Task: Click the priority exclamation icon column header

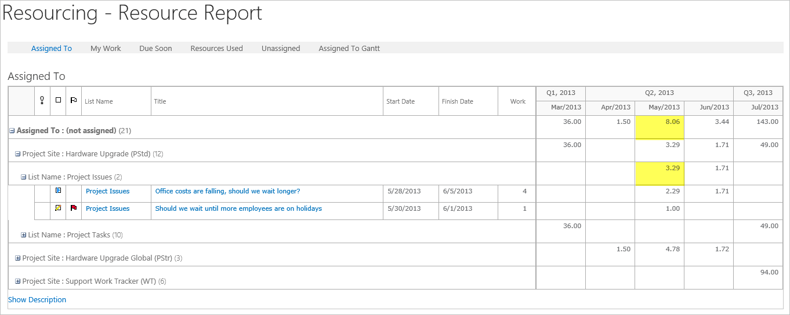Action: [42, 101]
